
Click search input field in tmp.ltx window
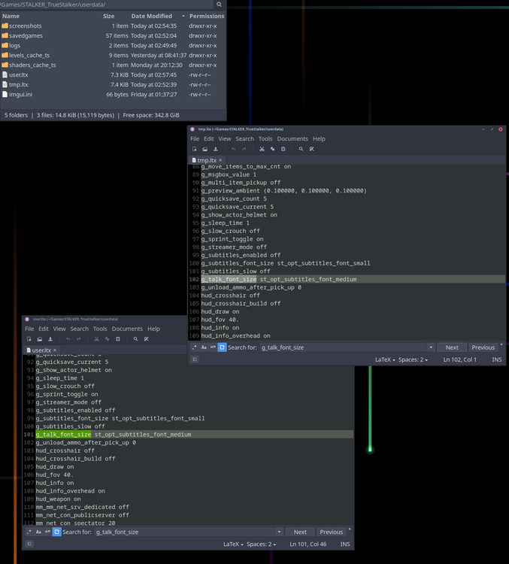pyautogui.click(x=343, y=347)
